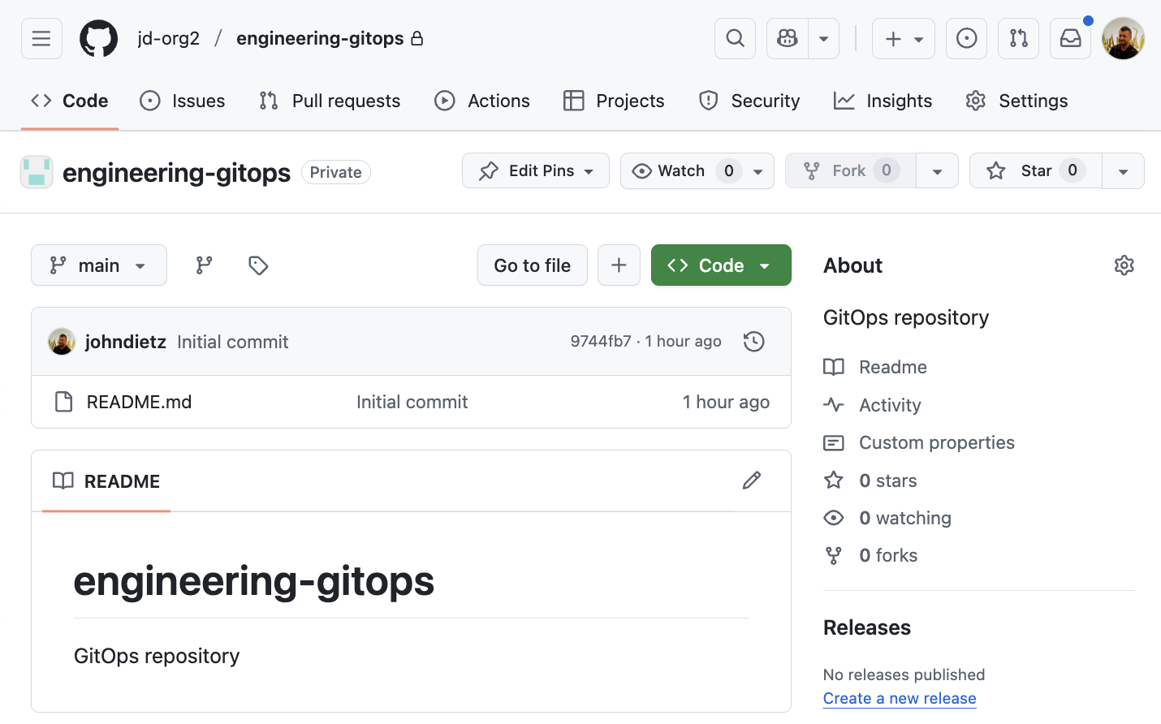Viewport: 1161px width, 724px height.
Task: Edit README with the pencil icon
Action: pyautogui.click(x=751, y=481)
